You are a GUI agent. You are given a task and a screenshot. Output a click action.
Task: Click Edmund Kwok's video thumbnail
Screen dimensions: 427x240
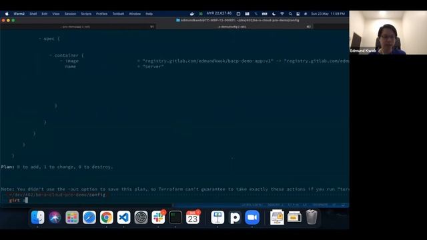(x=388, y=33)
